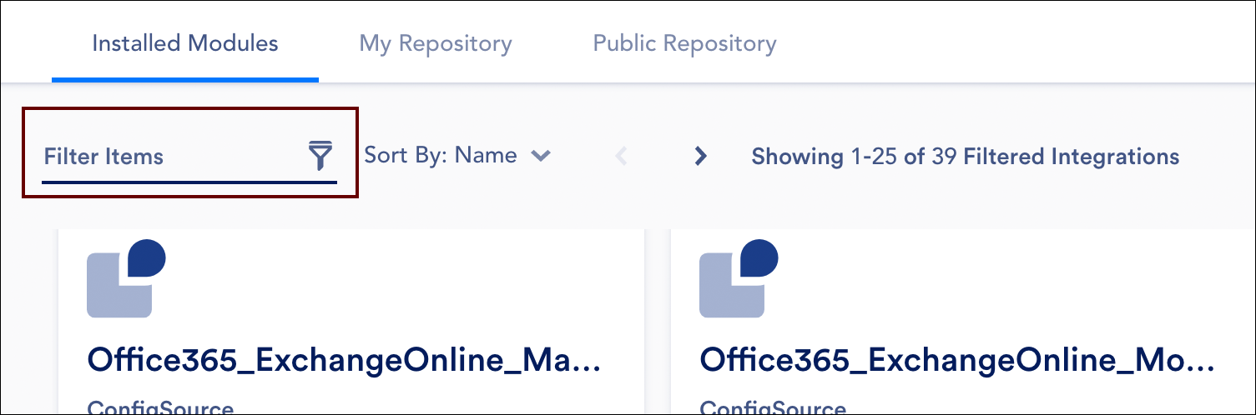Image resolution: width=1256 pixels, height=415 pixels.
Task: Switch to My Repository tab
Action: [x=436, y=43]
